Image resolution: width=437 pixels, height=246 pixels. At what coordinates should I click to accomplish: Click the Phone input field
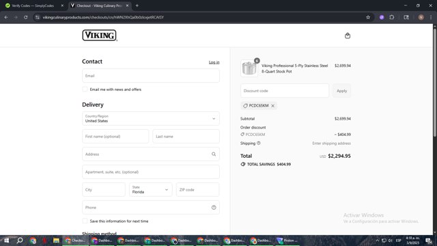[151, 208]
